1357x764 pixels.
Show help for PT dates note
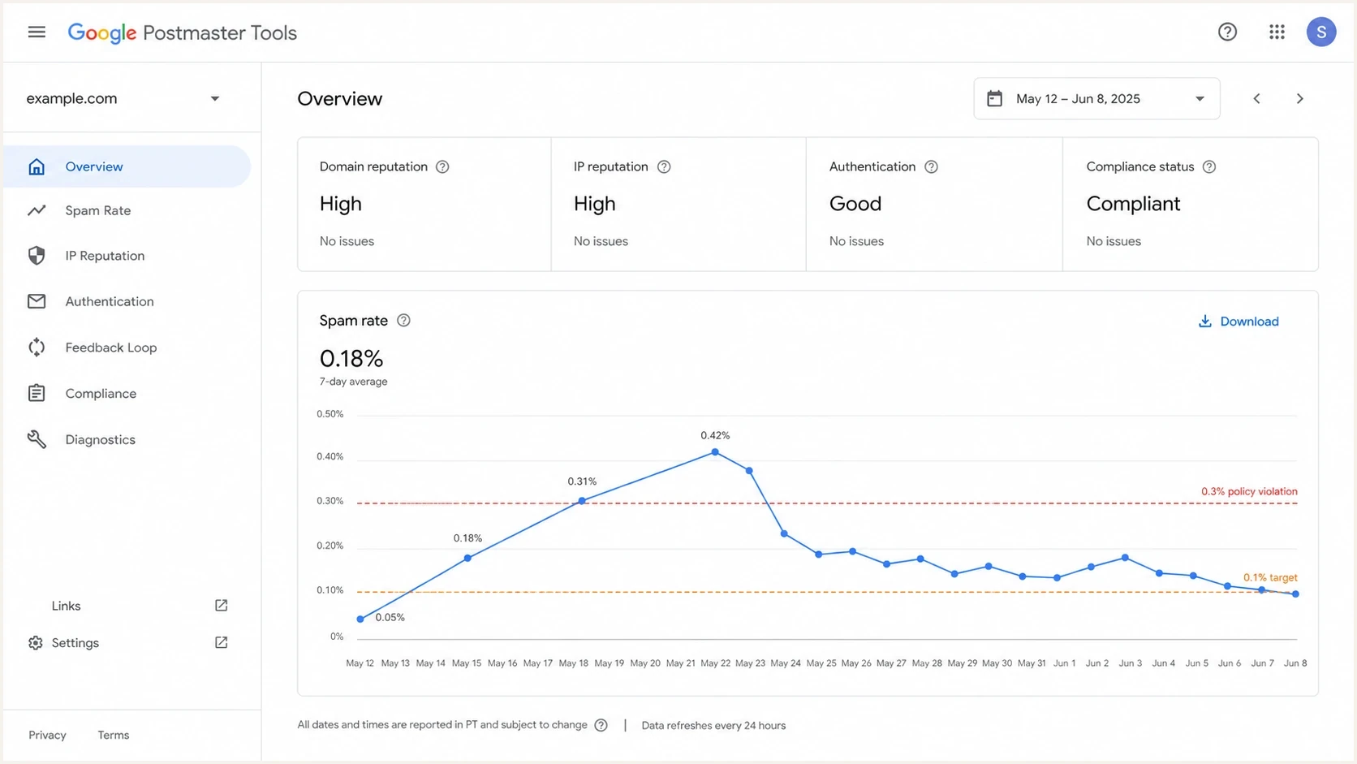click(x=601, y=725)
